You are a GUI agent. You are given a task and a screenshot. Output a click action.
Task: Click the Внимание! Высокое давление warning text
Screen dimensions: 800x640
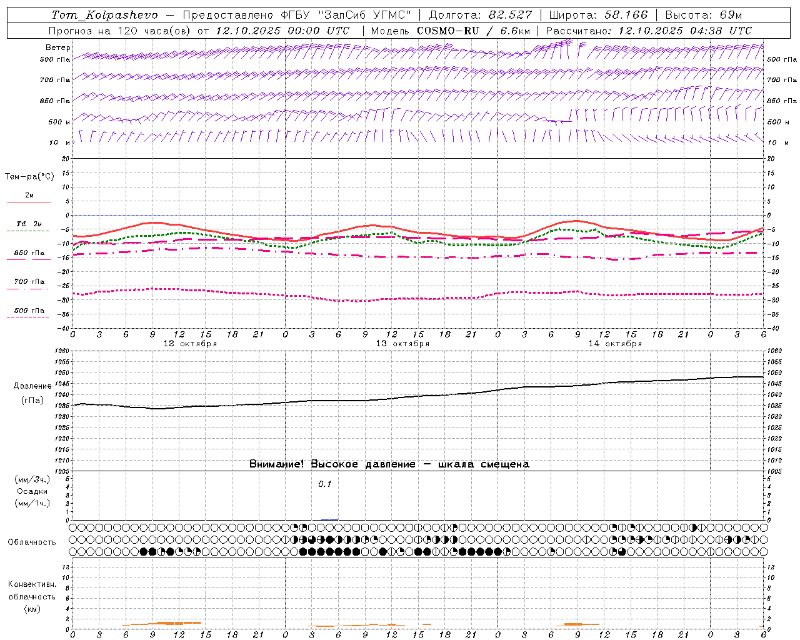pyautogui.click(x=389, y=464)
